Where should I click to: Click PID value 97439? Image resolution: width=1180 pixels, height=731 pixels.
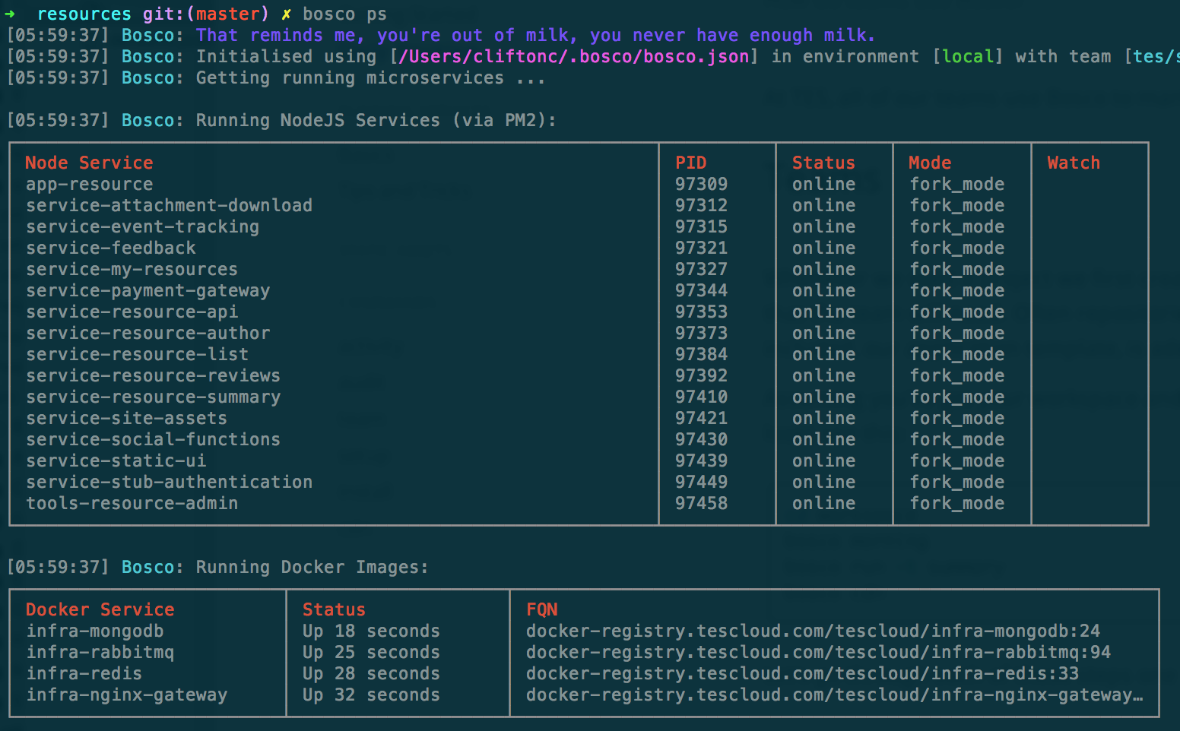[x=701, y=461]
